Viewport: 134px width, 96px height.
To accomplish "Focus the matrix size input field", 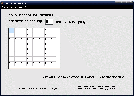I will tap(49, 21).
